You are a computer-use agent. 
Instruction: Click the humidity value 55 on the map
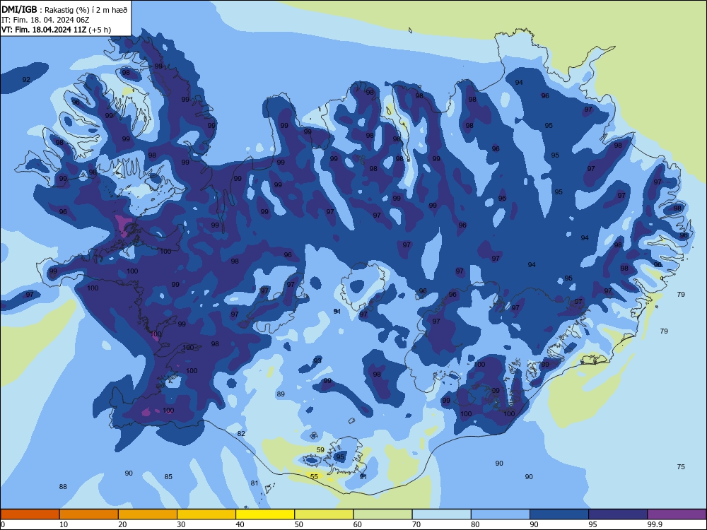tap(315, 477)
